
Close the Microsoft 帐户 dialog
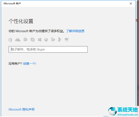click(131, 4)
